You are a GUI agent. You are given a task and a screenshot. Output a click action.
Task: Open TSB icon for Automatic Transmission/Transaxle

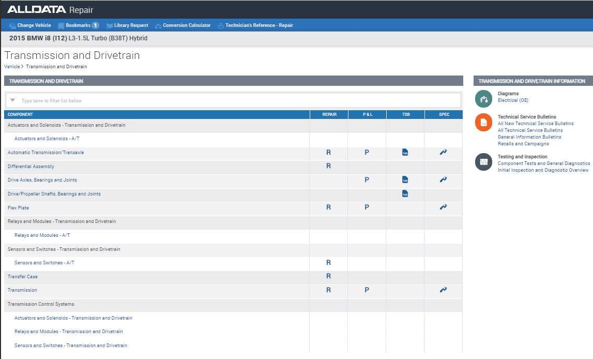[x=405, y=153]
